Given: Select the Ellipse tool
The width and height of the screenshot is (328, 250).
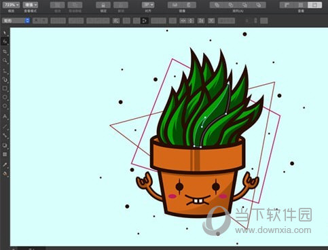Looking at the screenshot, I should [x=5, y=97].
